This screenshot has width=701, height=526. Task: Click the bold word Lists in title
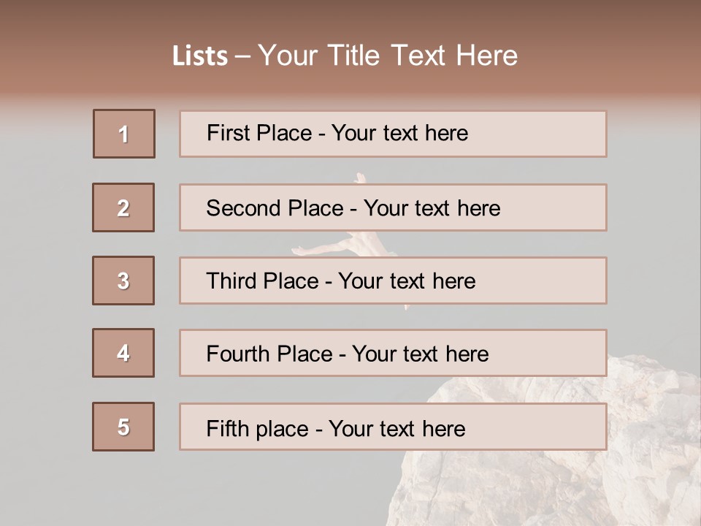pyautogui.click(x=200, y=56)
